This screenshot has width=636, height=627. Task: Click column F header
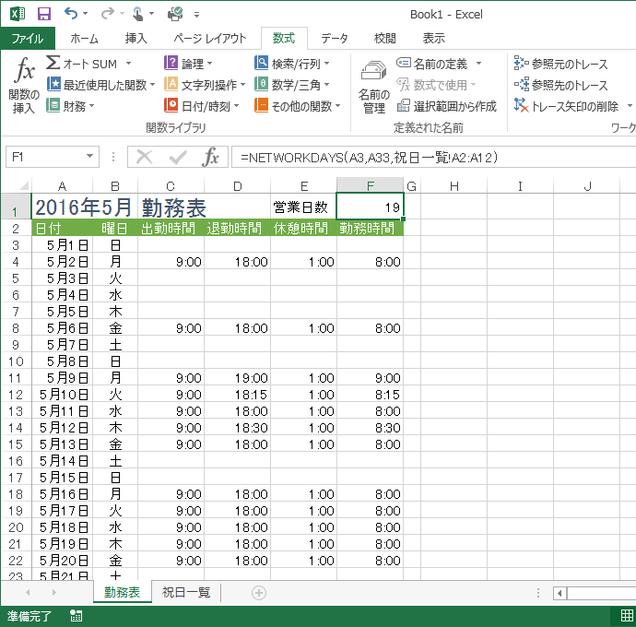(x=370, y=186)
